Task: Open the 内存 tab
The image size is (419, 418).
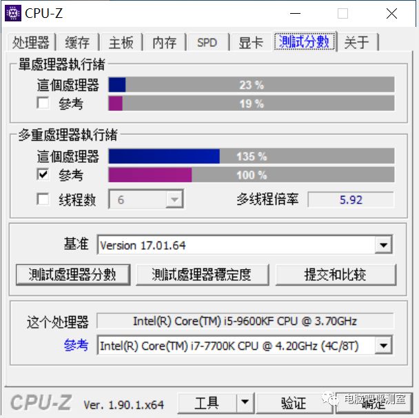Action: tap(165, 42)
